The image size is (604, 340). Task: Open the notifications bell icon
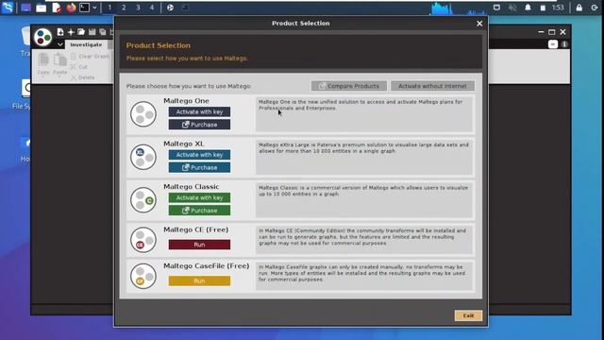pyautogui.click(x=528, y=8)
